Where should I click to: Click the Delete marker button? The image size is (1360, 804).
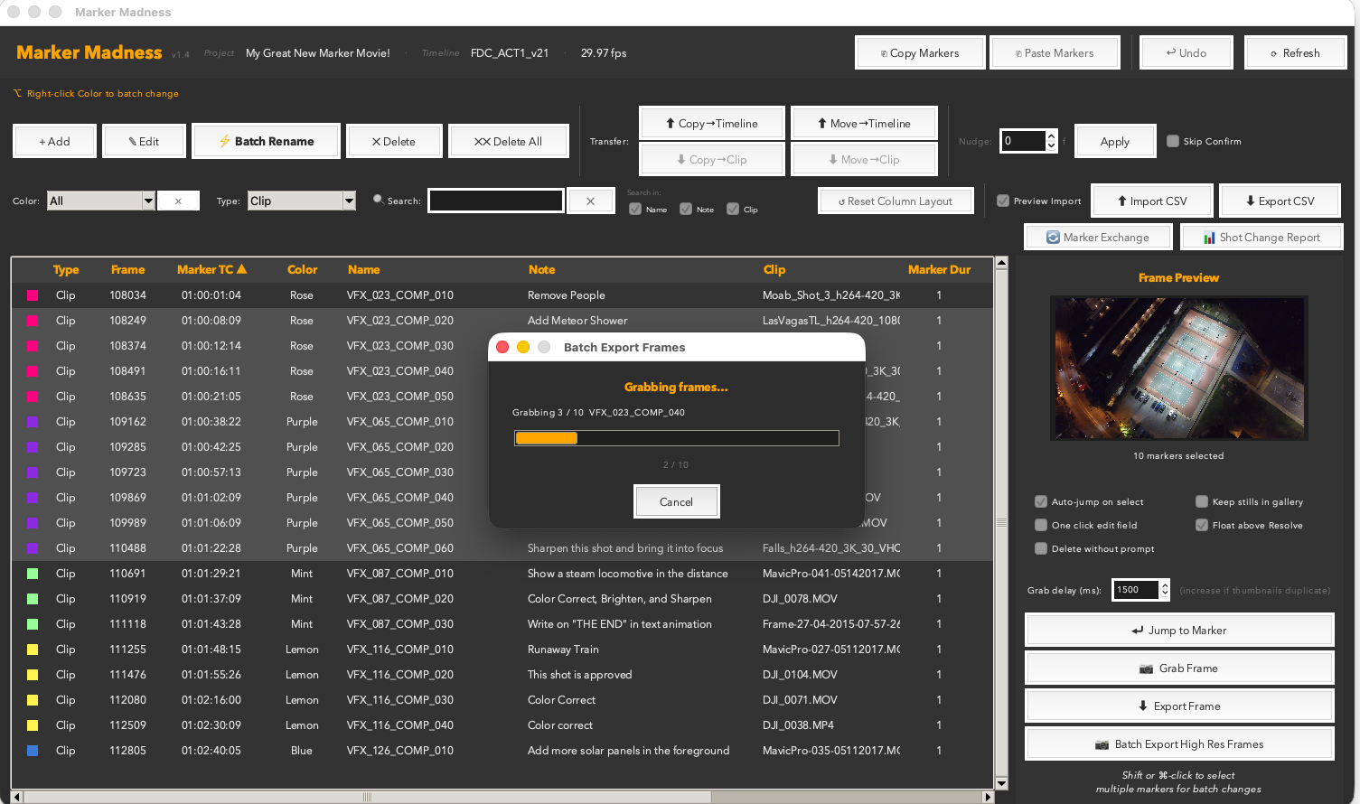[394, 141]
